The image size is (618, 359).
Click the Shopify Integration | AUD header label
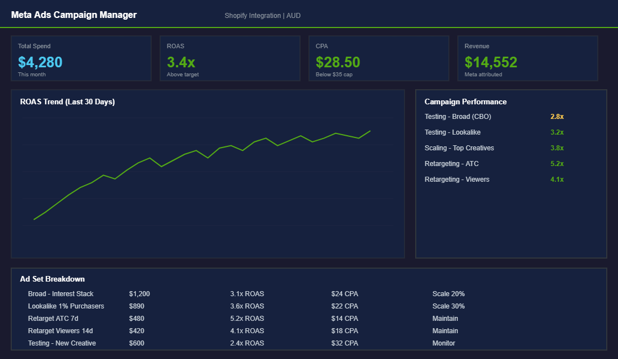(263, 15)
